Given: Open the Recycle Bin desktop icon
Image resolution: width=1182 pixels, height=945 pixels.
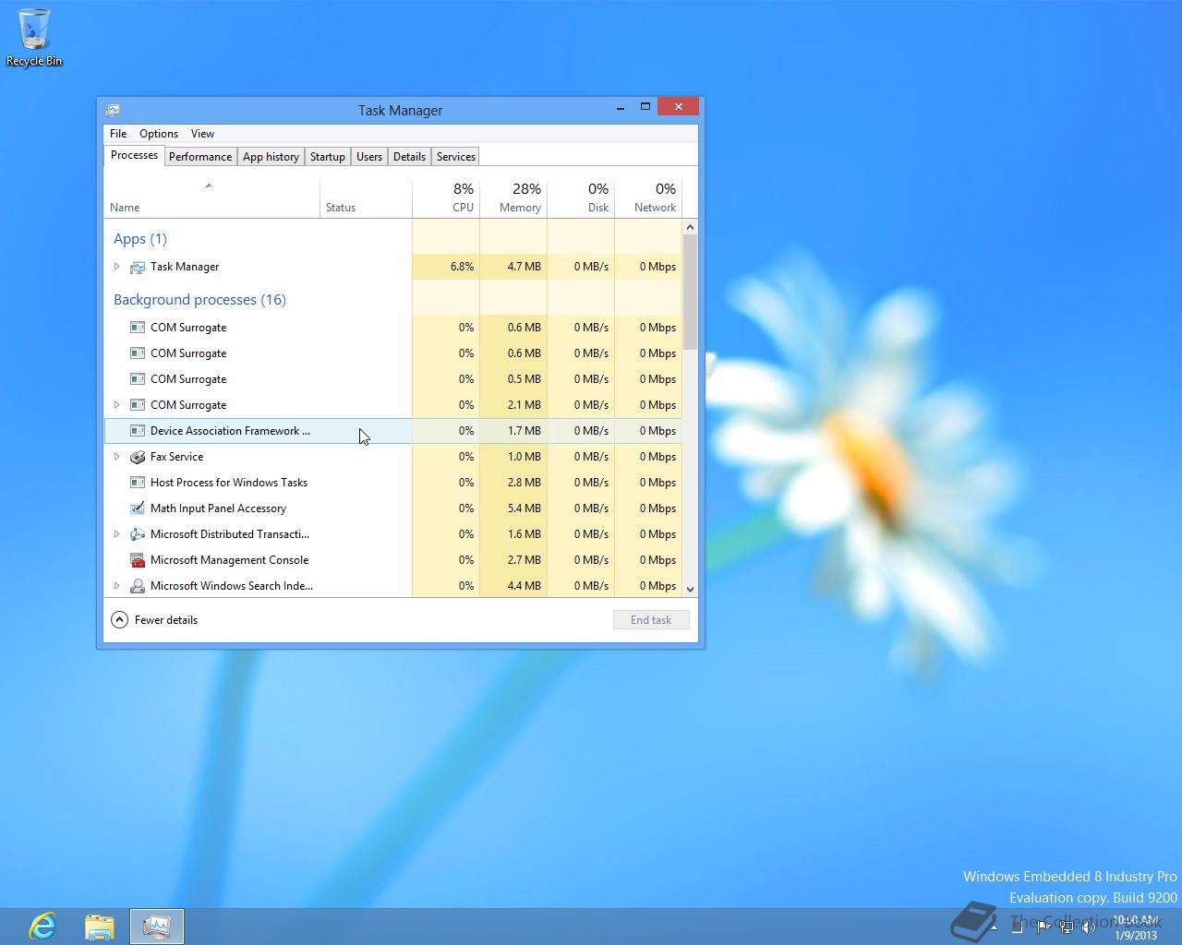Looking at the screenshot, I should tap(34, 37).
